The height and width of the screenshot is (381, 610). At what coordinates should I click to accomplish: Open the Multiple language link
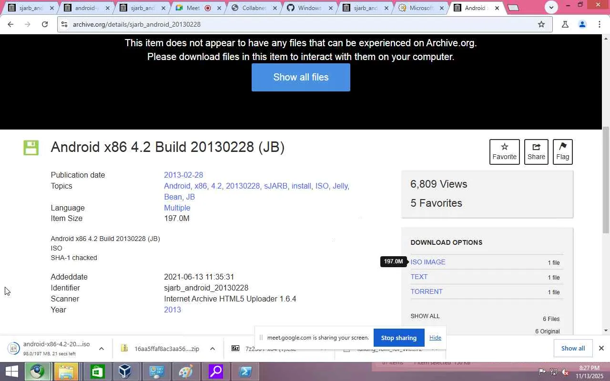coord(177,208)
